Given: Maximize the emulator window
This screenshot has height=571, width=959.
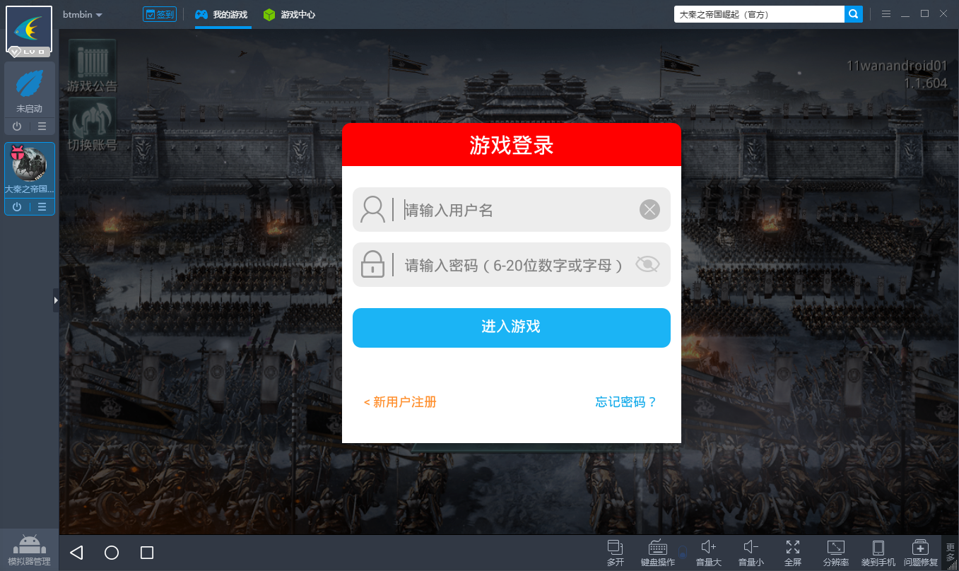Looking at the screenshot, I should pyautogui.click(x=924, y=14).
